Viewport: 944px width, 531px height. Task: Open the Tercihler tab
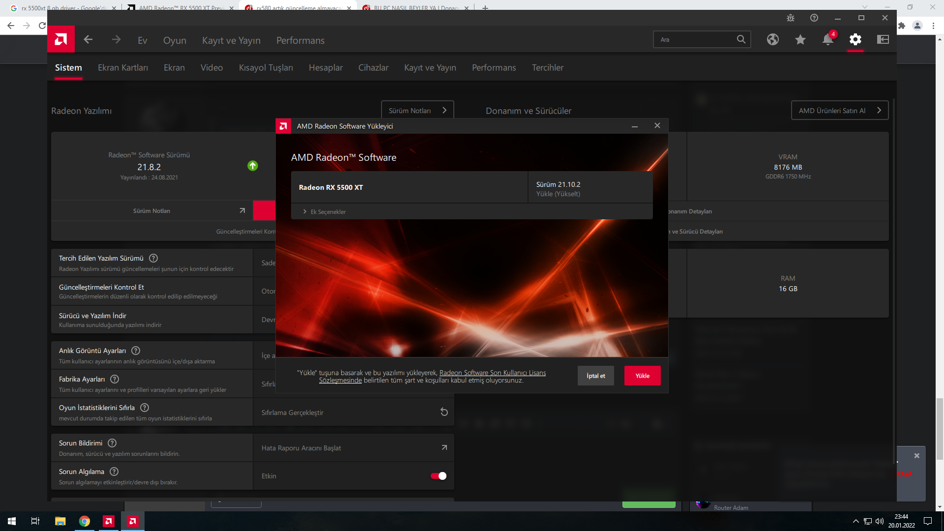(547, 67)
